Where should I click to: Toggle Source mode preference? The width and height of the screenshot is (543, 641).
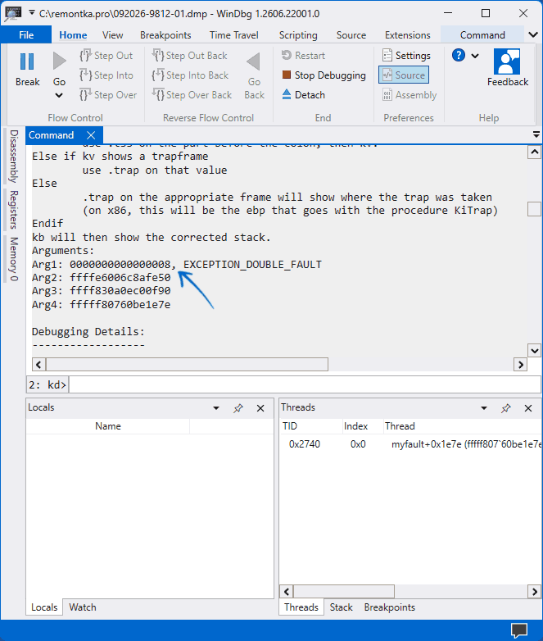404,75
